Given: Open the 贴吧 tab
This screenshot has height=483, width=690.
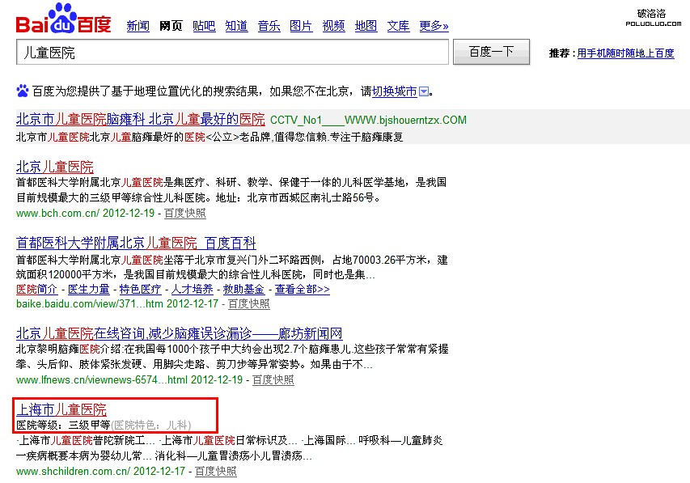Looking at the screenshot, I should click(x=204, y=26).
